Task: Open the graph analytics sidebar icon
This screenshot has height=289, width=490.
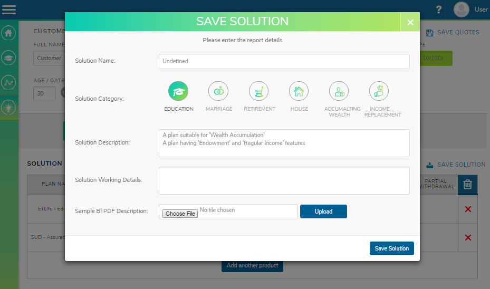Action: [8, 82]
